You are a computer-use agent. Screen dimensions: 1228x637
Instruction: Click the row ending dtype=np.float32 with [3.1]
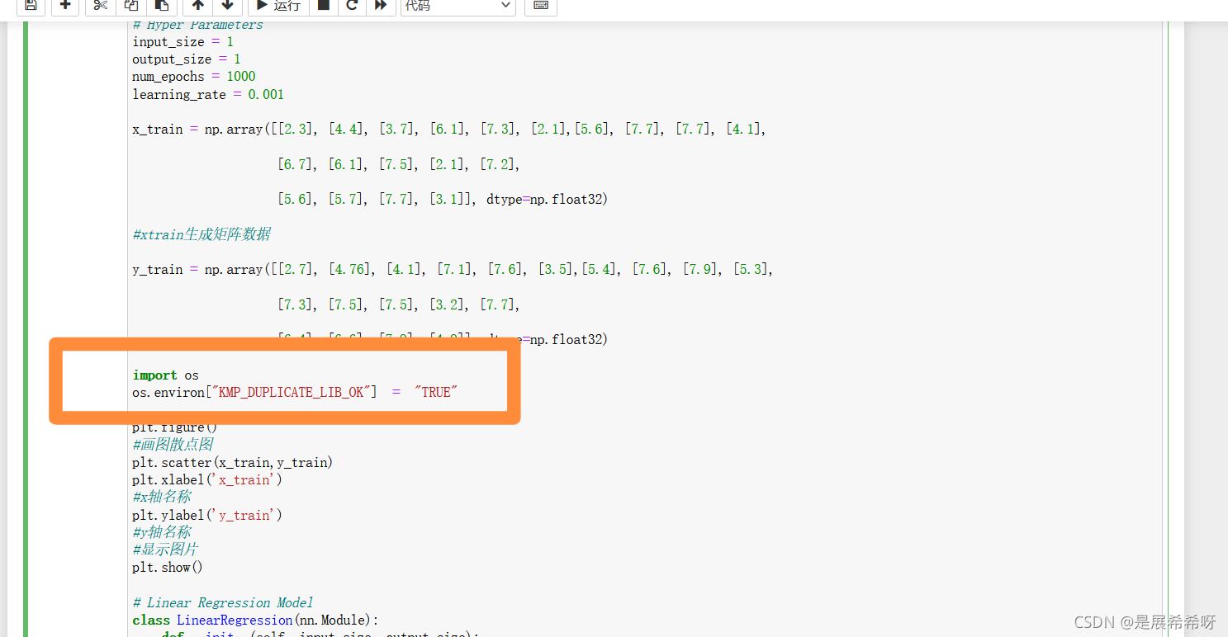pos(443,200)
